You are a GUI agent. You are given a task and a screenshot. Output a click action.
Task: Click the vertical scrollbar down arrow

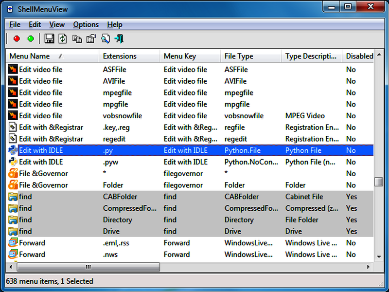point(378,257)
